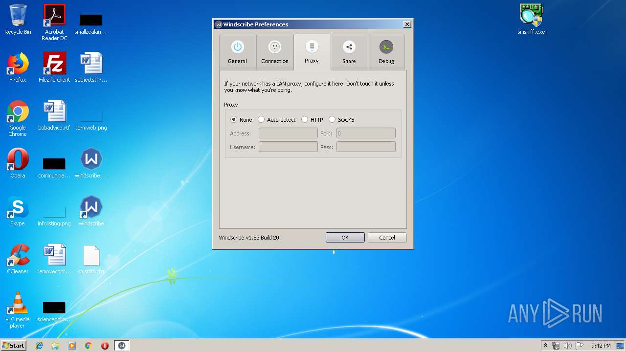Click the proxy Port field
The width and height of the screenshot is (626, 352).
click(366, 133)
